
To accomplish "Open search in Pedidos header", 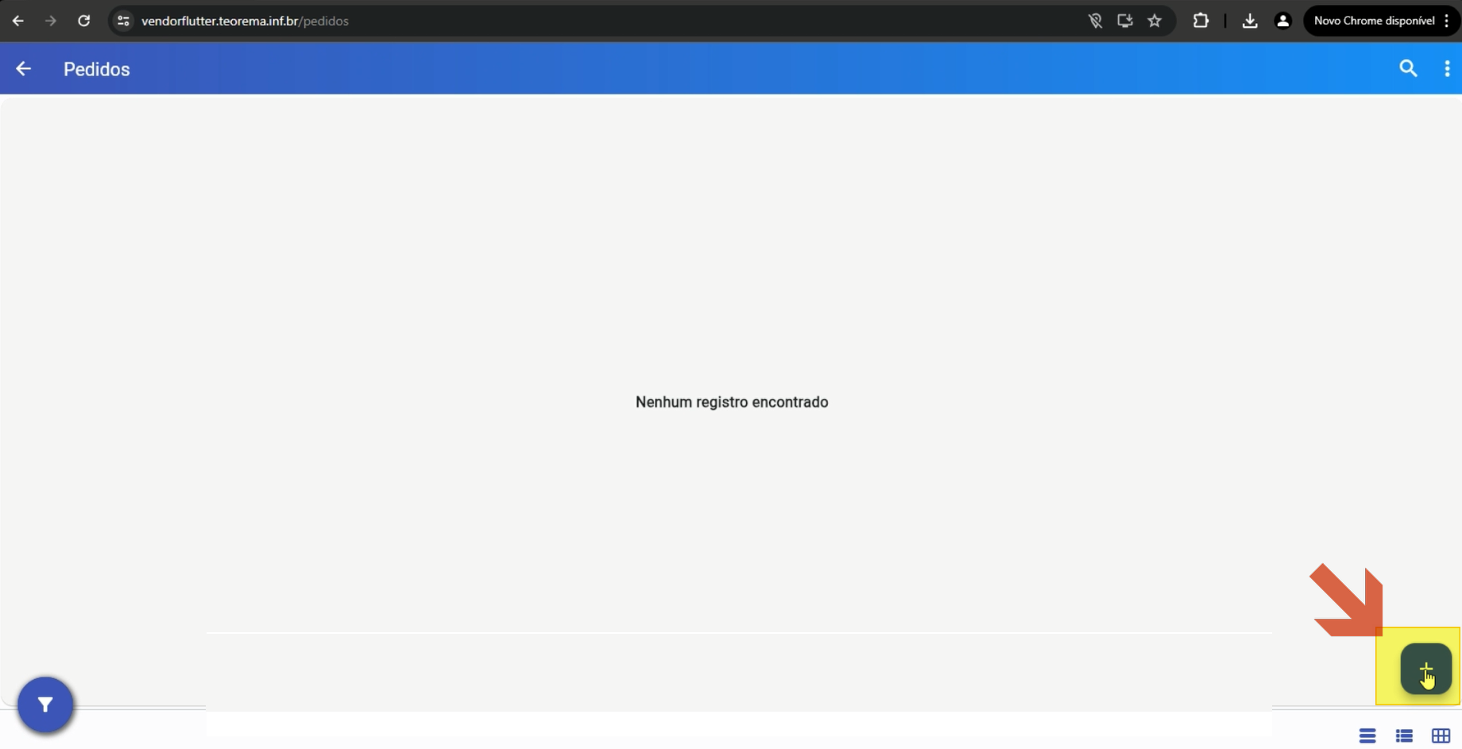I will pyautogui.click(x=1408, y=69).
